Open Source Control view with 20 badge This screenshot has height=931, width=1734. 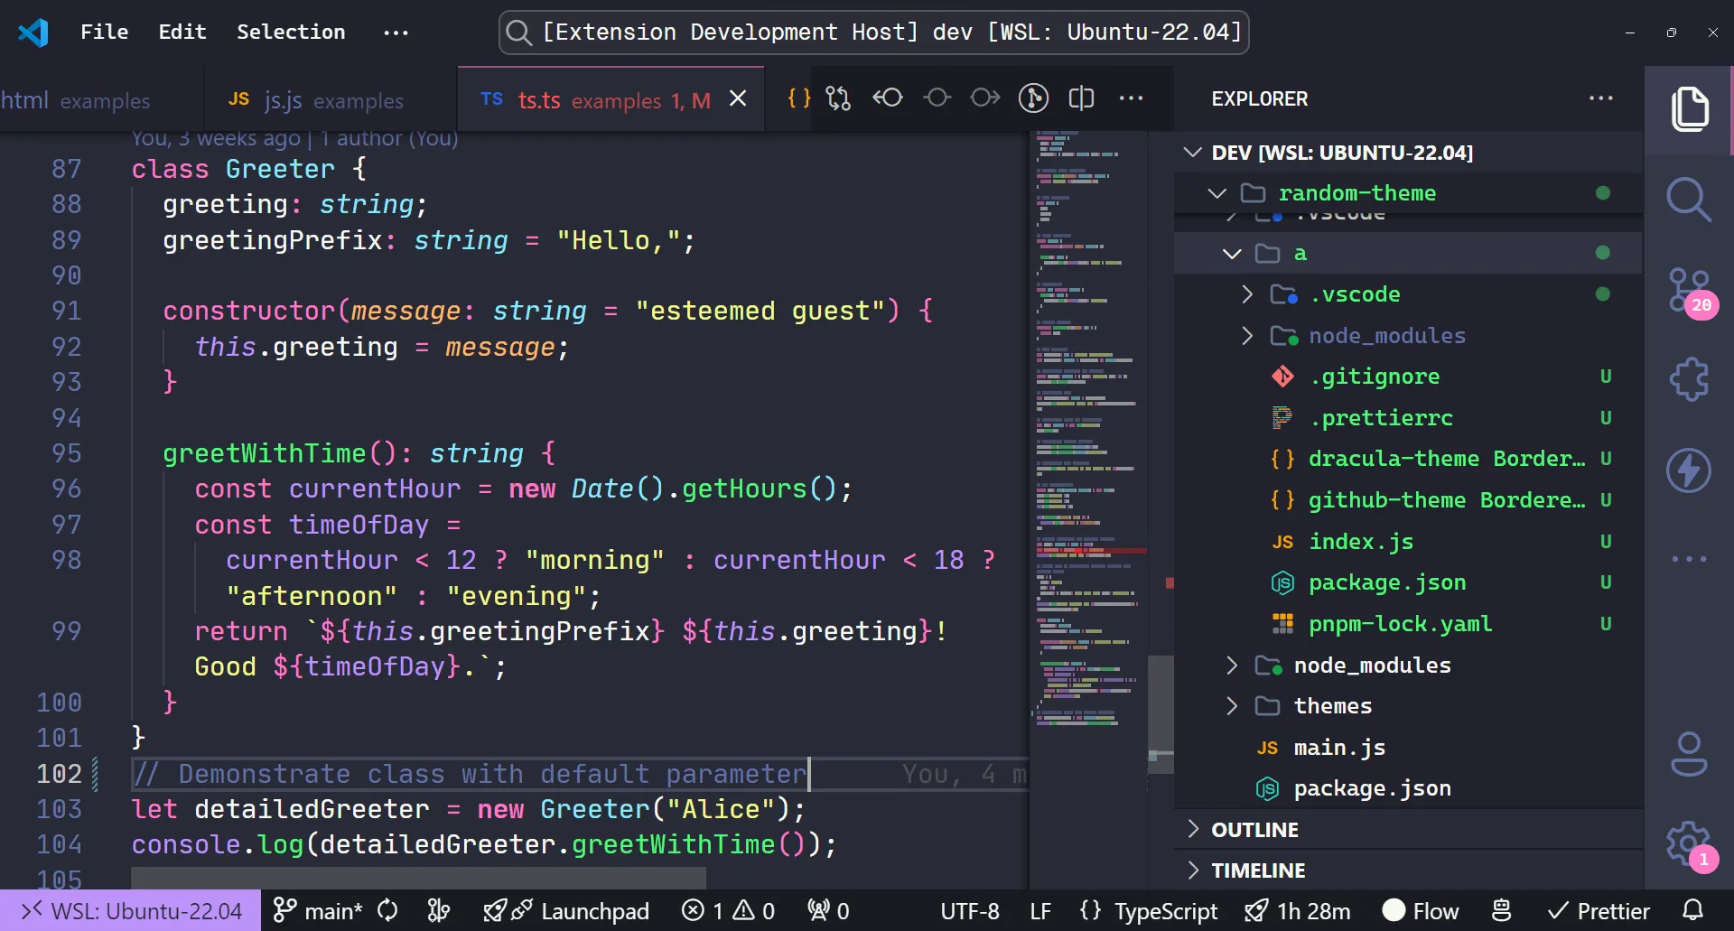[x=1691, y=291]
